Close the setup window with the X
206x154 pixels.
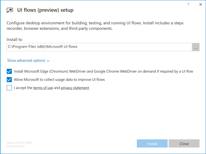pos(201,4)
